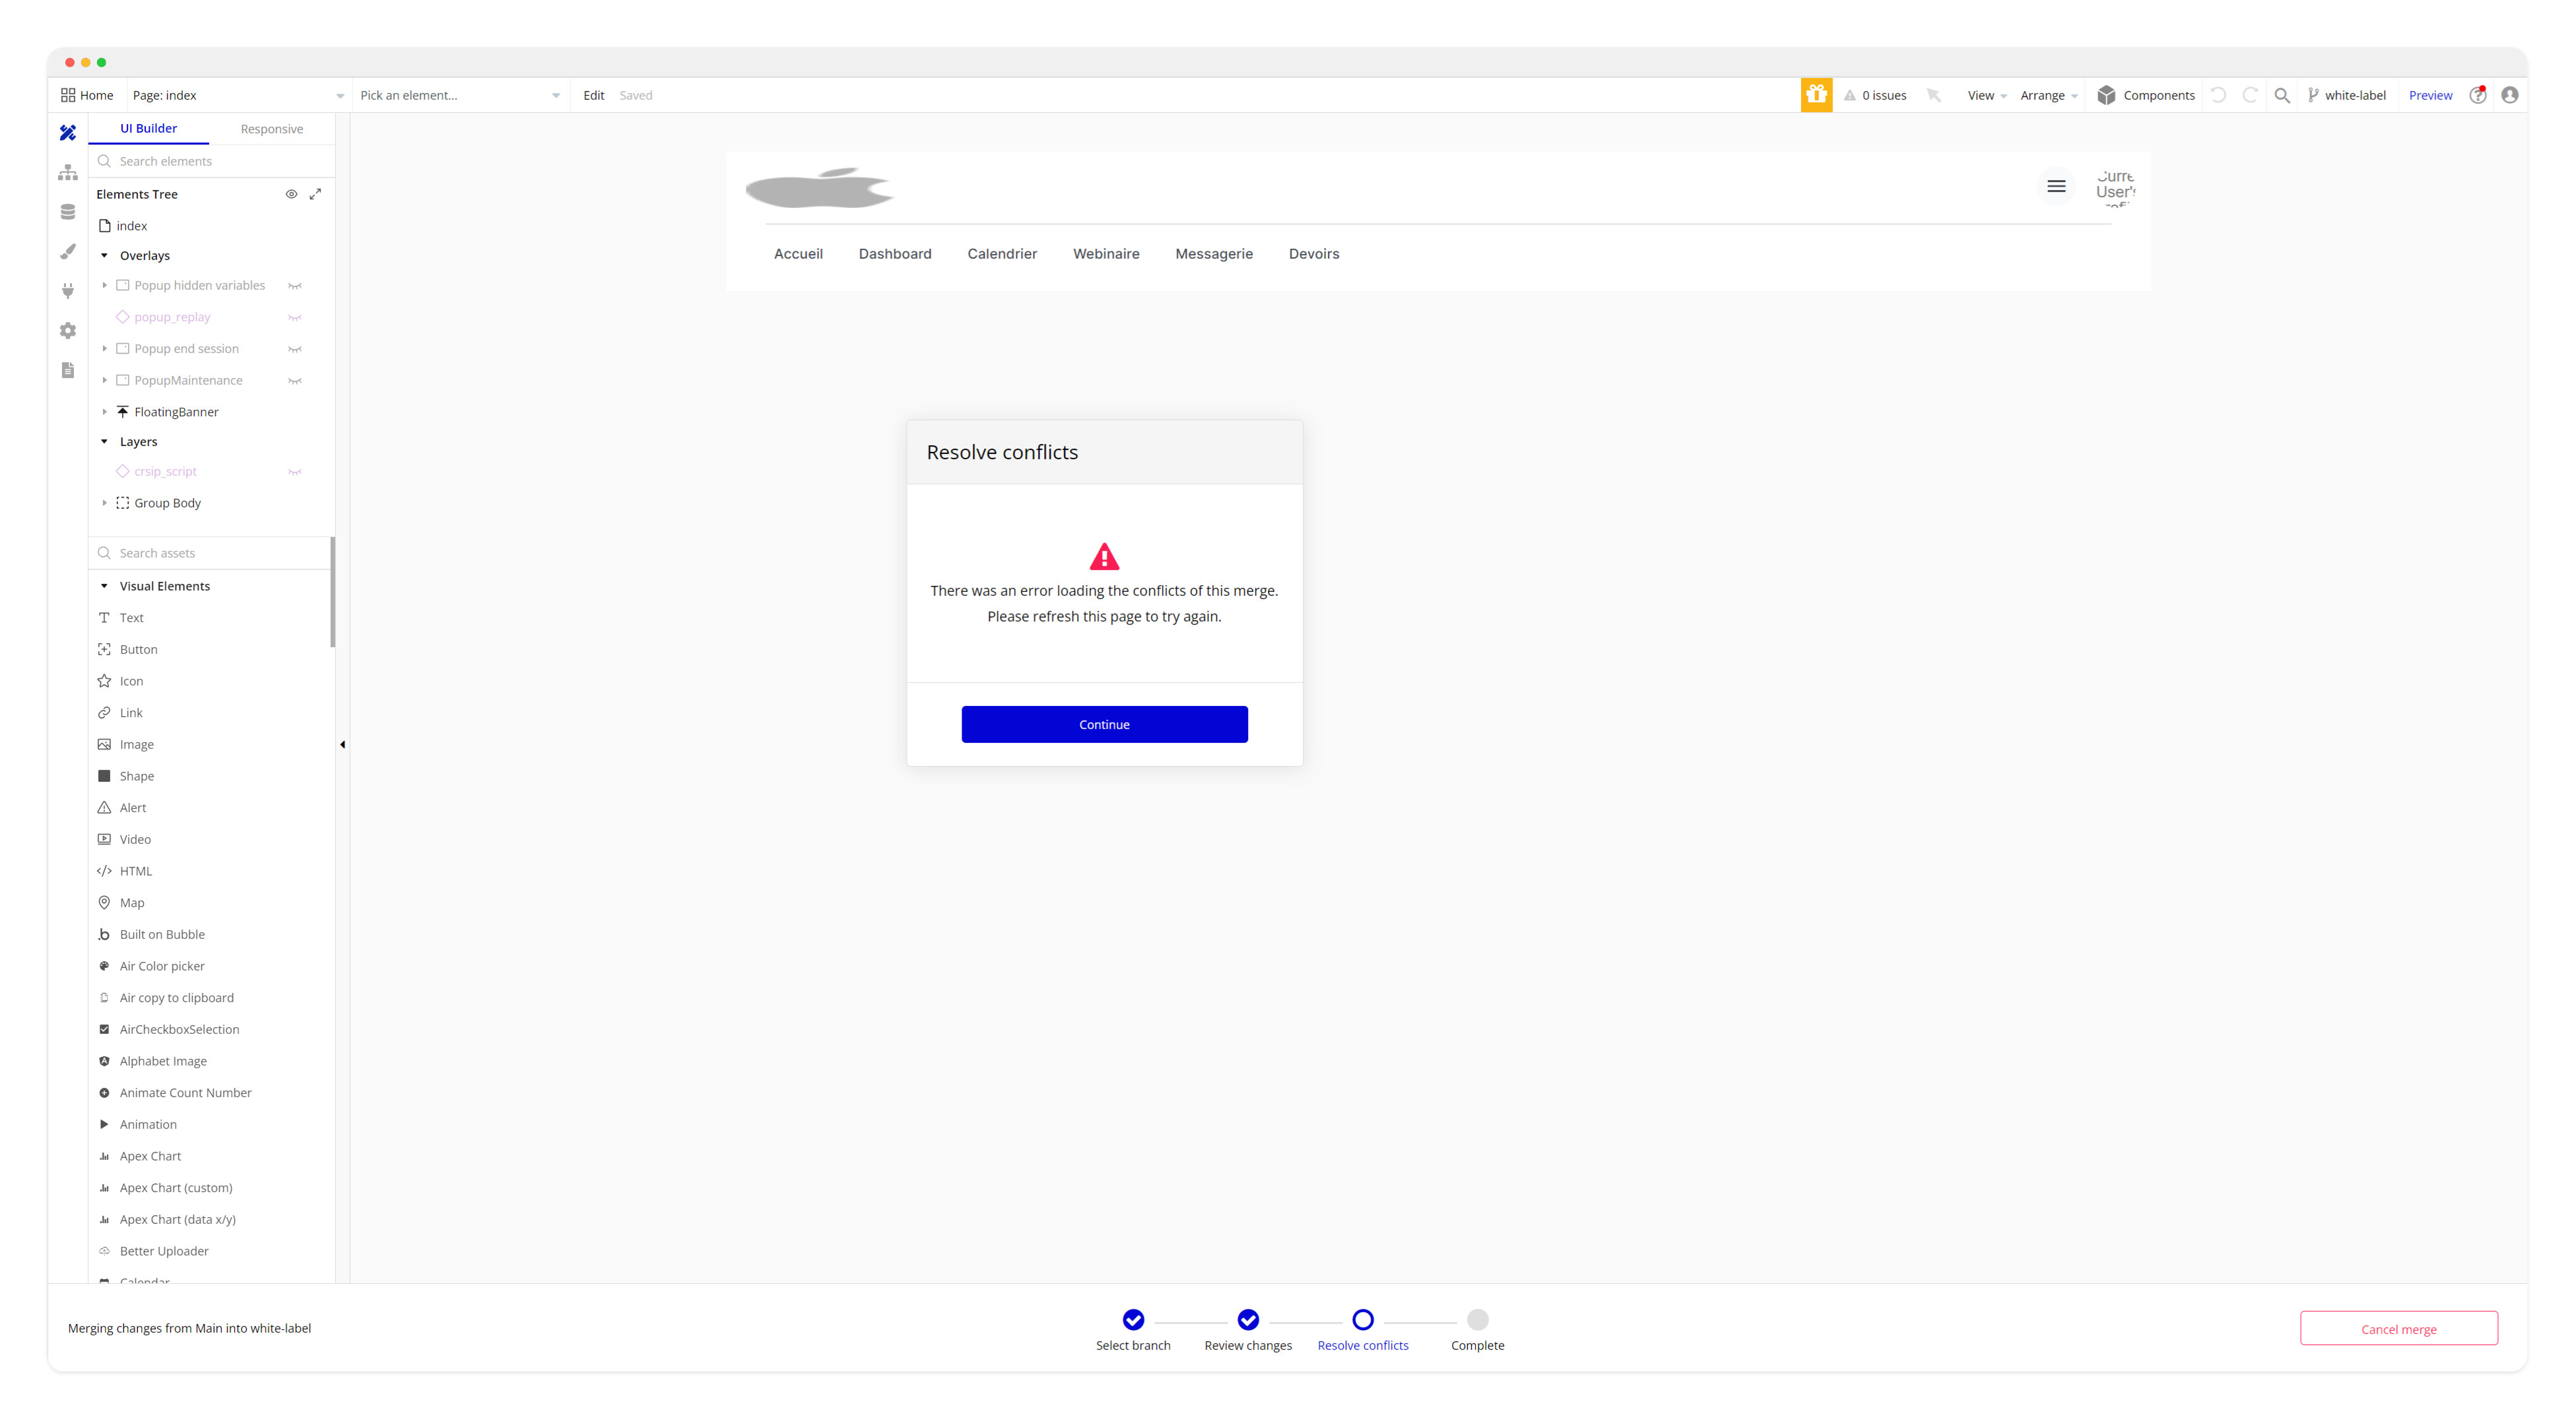Open the Plugins tab plug icon
The width and height of the screenshot is (2576, 1419).
[x=68, y=291]
